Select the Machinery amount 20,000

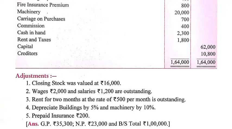click(x=182, y=13)
